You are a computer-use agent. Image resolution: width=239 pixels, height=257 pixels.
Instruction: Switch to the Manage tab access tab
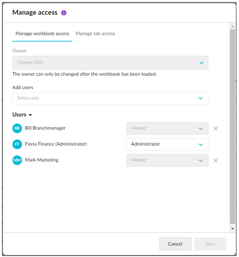pos(95,34)
